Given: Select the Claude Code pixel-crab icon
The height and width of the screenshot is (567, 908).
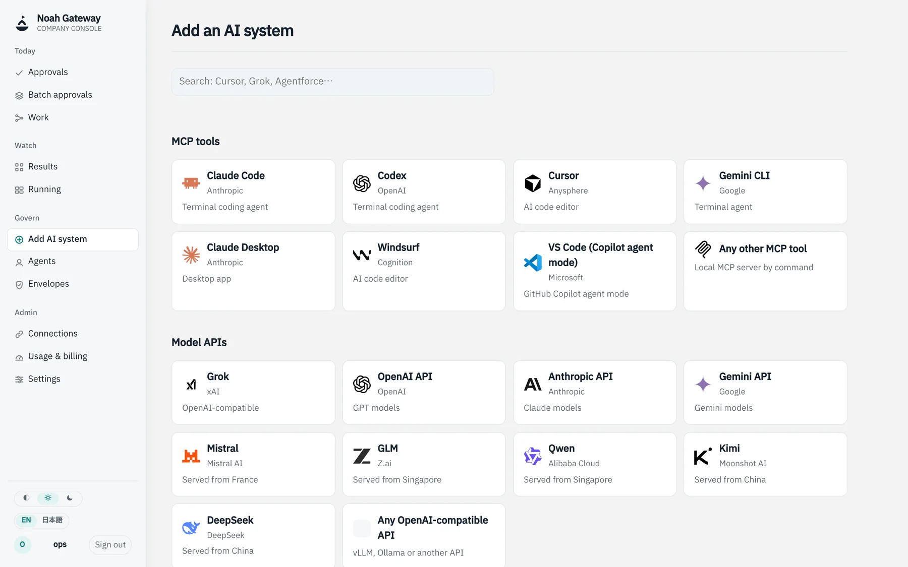Looking at the screenshot, I should [x=191, y=183].
